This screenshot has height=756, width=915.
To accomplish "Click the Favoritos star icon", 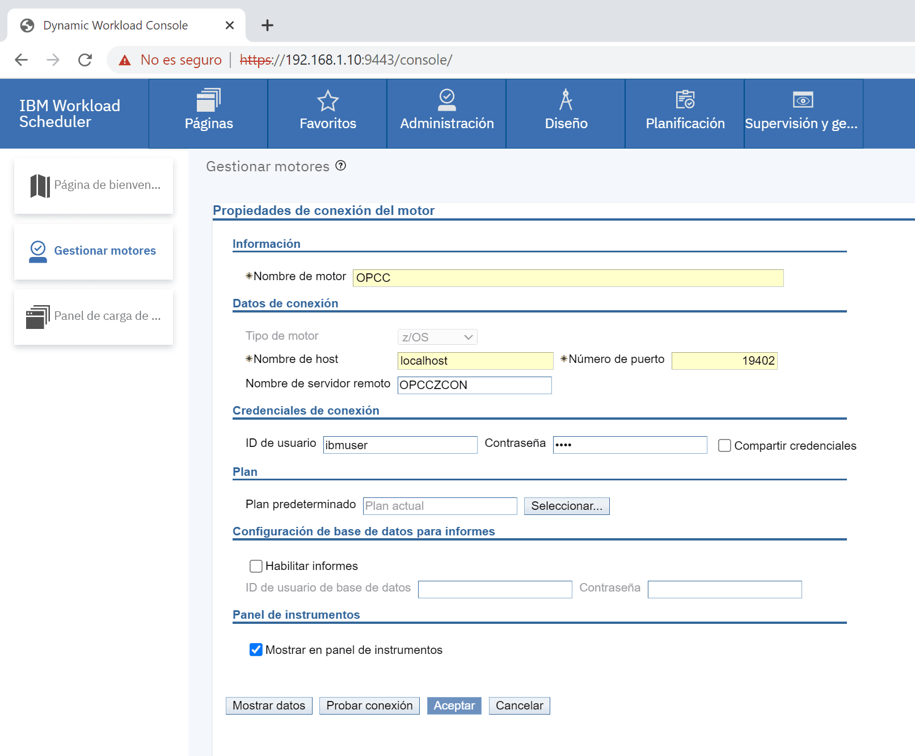I will [x=328, y=101].
